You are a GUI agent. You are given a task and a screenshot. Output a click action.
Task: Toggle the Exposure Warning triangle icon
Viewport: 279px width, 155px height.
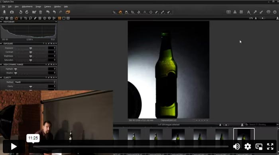tap(235, 12)
